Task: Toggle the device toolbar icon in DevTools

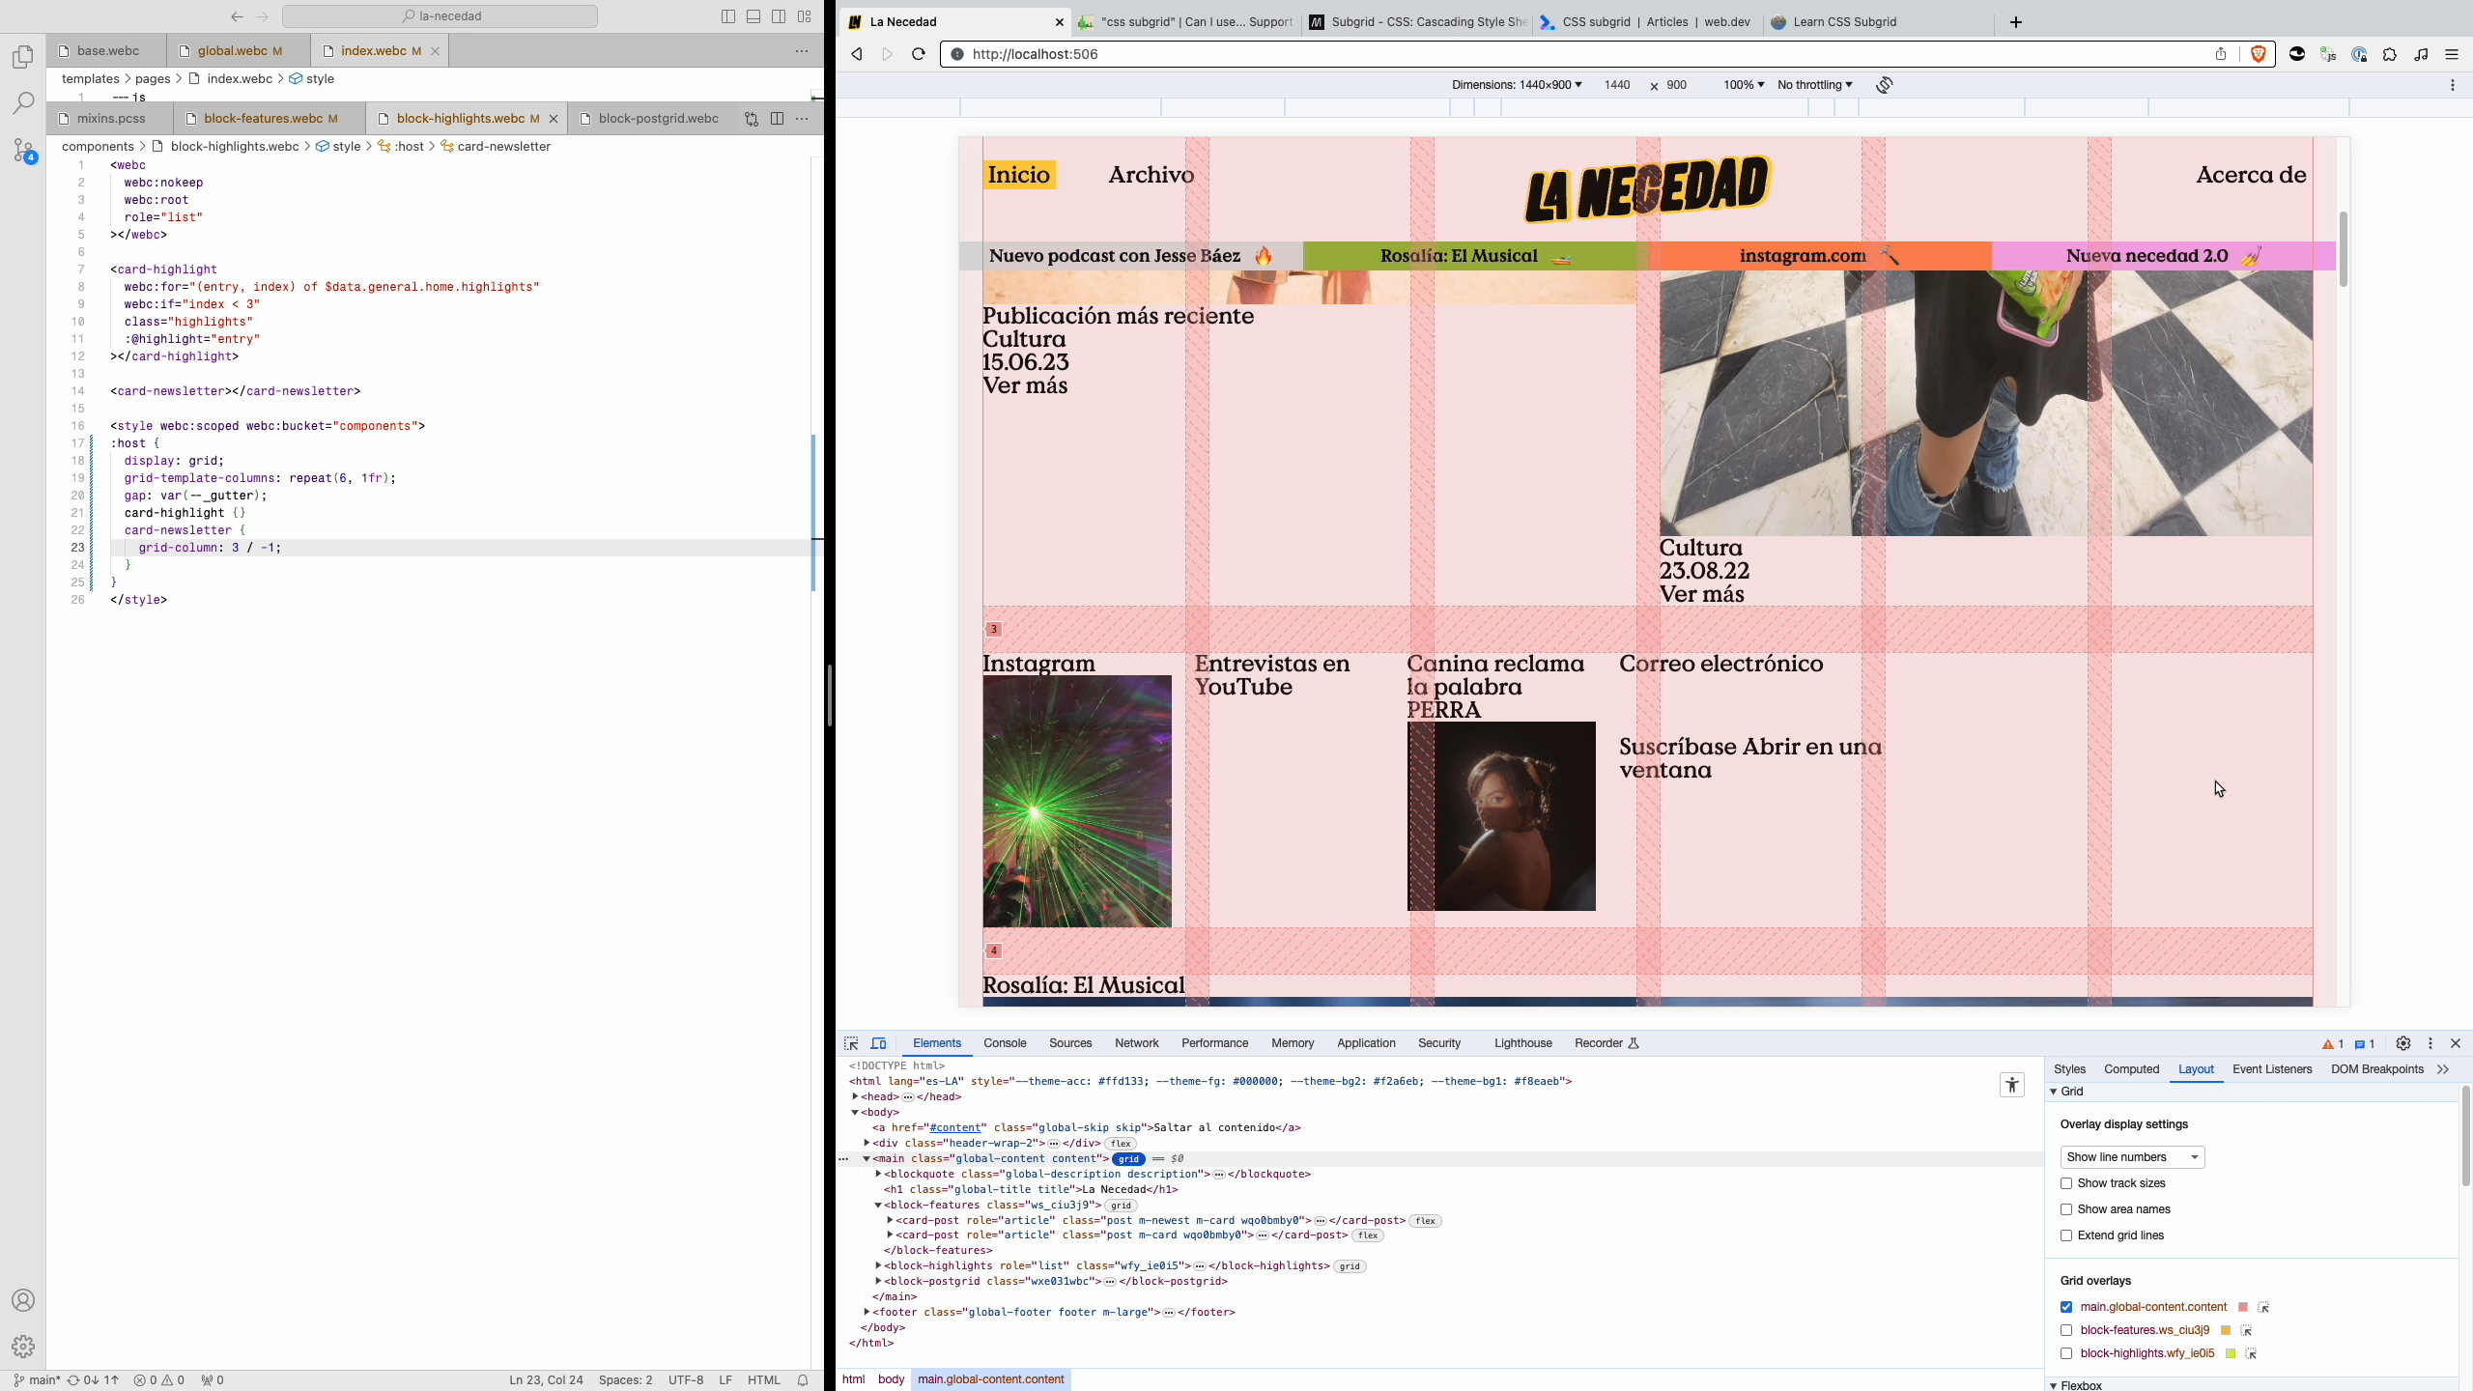Action: [x=879, y=1043]
